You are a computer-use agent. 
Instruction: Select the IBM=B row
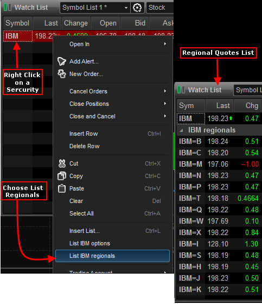click(x=219, y=141)
